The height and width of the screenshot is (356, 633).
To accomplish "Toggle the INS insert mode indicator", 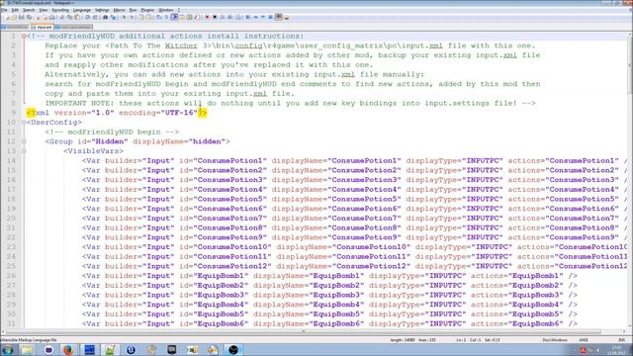I will tap(622, 340).
